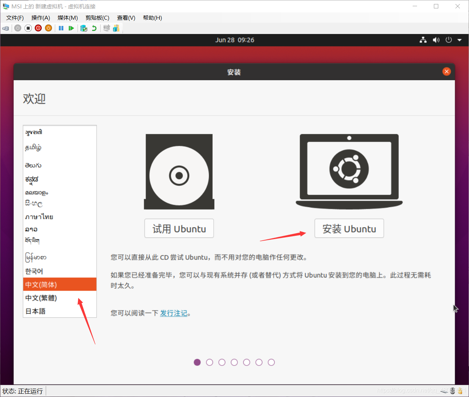Screen dimensions: 469x397
Task: Open the 查看(V) menu
Action: [x=126, y=18]
